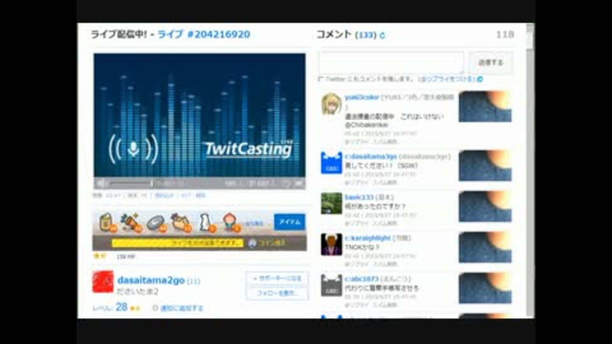The height and width of the screenshot is (344, 612).
Task: Click the coin purchase link in item bar
Action: 272,243
